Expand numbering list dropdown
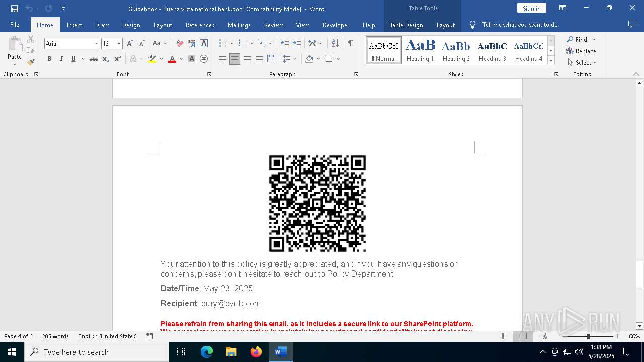 tap(252, 43)
